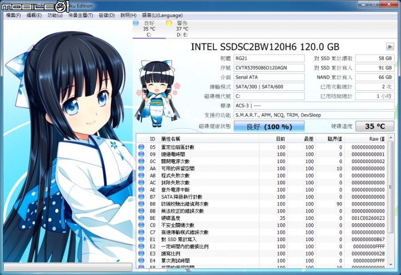Click the 最差 column header
This screenshot has width=401, height=275.
point(302,139)
